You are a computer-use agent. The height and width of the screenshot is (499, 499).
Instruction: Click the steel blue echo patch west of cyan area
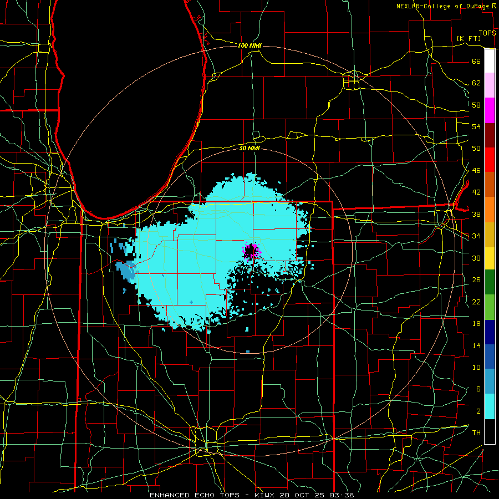click(126, 271)
